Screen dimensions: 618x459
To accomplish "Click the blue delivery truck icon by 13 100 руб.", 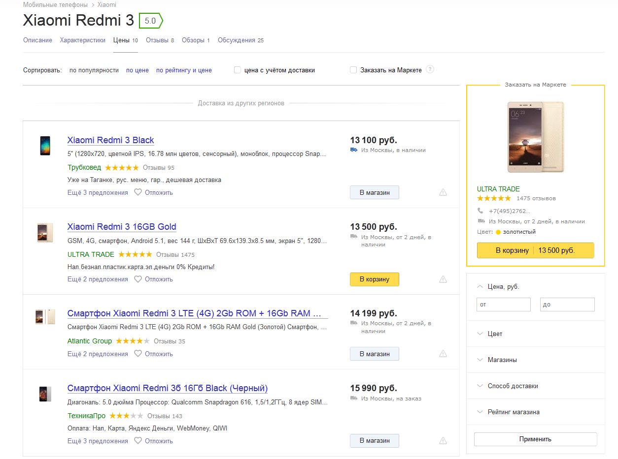I will click(x=354, y=150).
